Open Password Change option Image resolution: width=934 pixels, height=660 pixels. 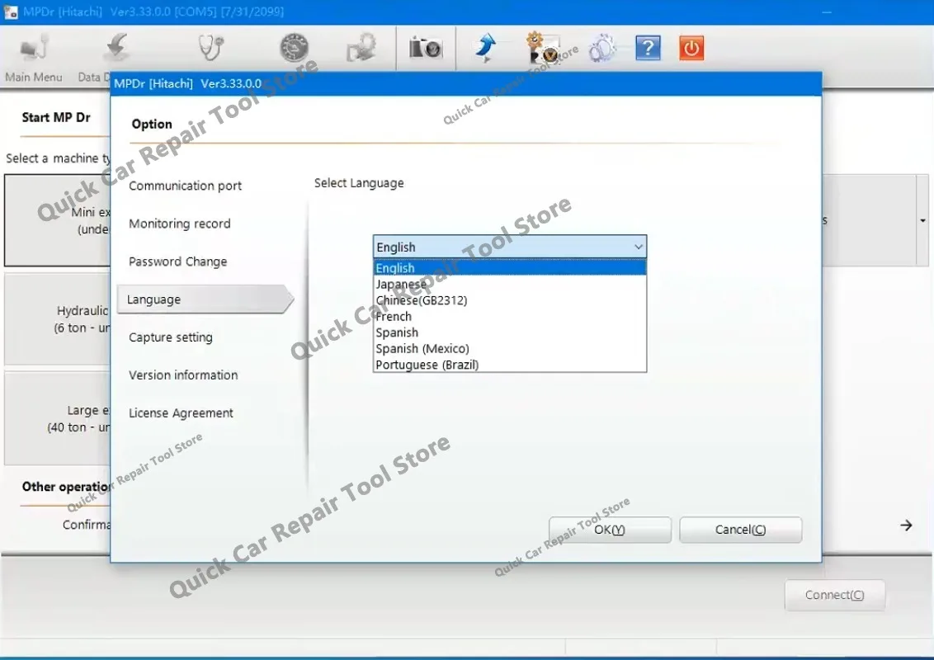pyautogui.click(x=177, y=262)
